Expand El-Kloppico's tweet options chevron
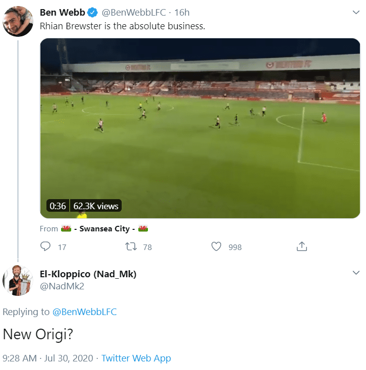 [356, 273]
